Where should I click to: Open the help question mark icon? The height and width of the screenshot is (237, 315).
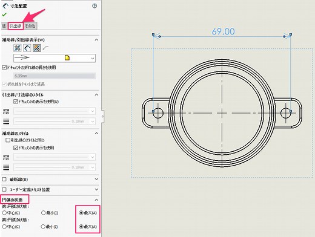coord(94,6)
